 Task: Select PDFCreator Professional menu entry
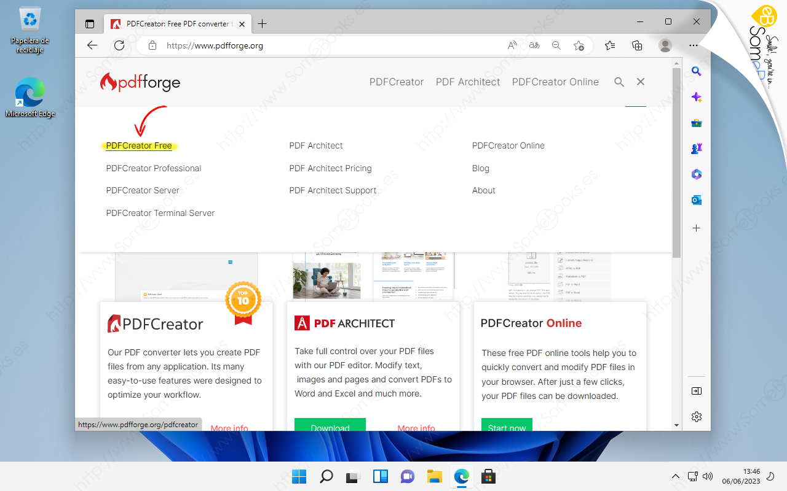[x=154, y=168]
